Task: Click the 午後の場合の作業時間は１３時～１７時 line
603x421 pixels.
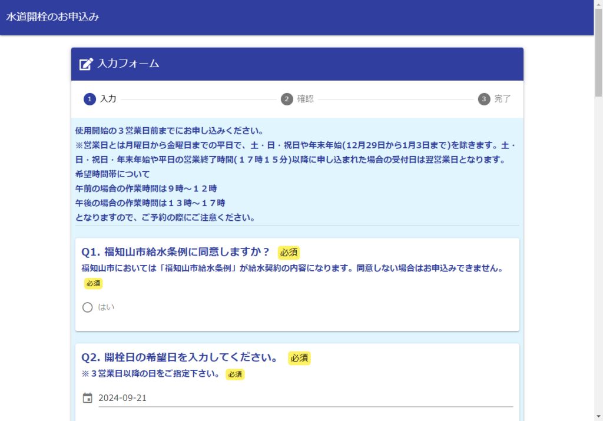Action: [x=150, y=203]
